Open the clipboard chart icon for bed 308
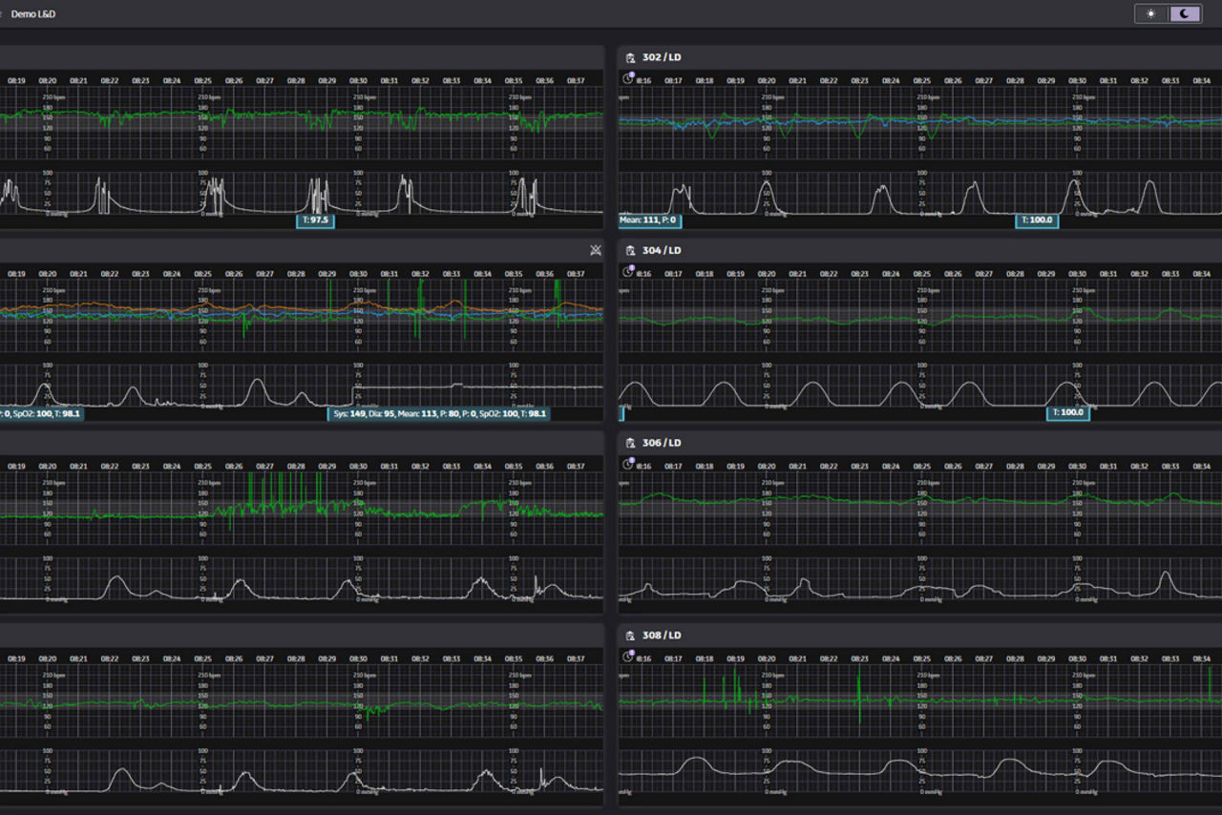Viewport: 1222px width, 815px height. click(630, 636)
